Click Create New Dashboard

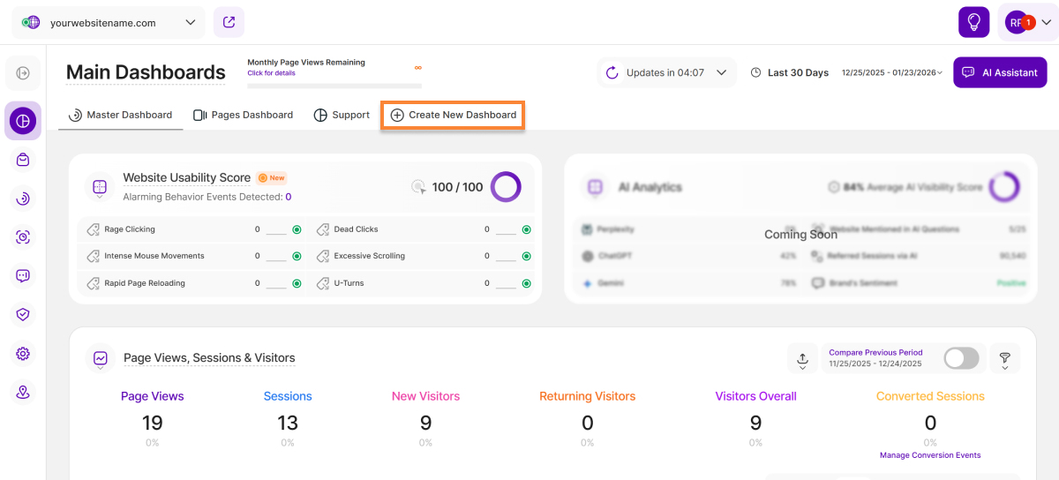coord(453,115)
